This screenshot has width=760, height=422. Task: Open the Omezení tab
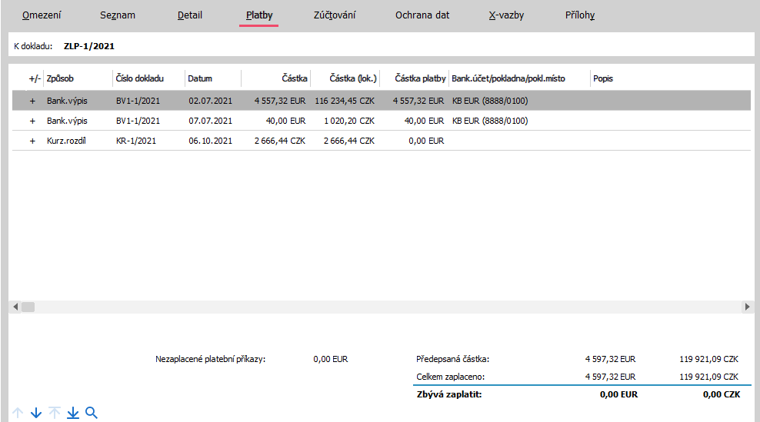click(42, 15)
